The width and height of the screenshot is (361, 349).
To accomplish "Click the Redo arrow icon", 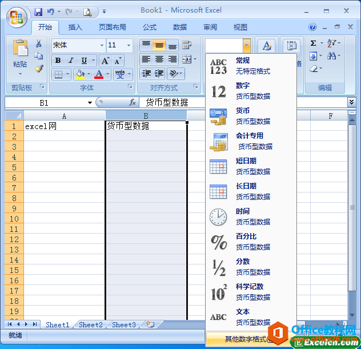I will 69,11.
